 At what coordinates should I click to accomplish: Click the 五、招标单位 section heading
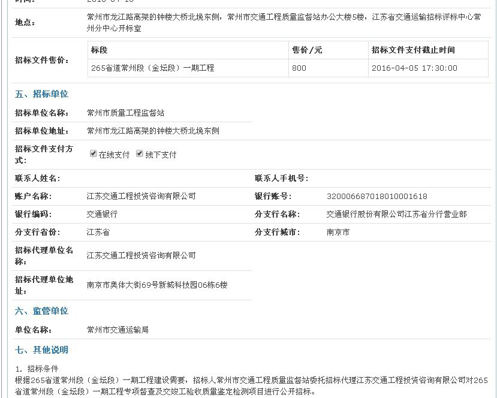41,94
